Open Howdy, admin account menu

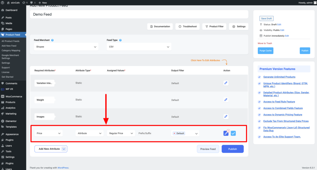tap(307, 2)
